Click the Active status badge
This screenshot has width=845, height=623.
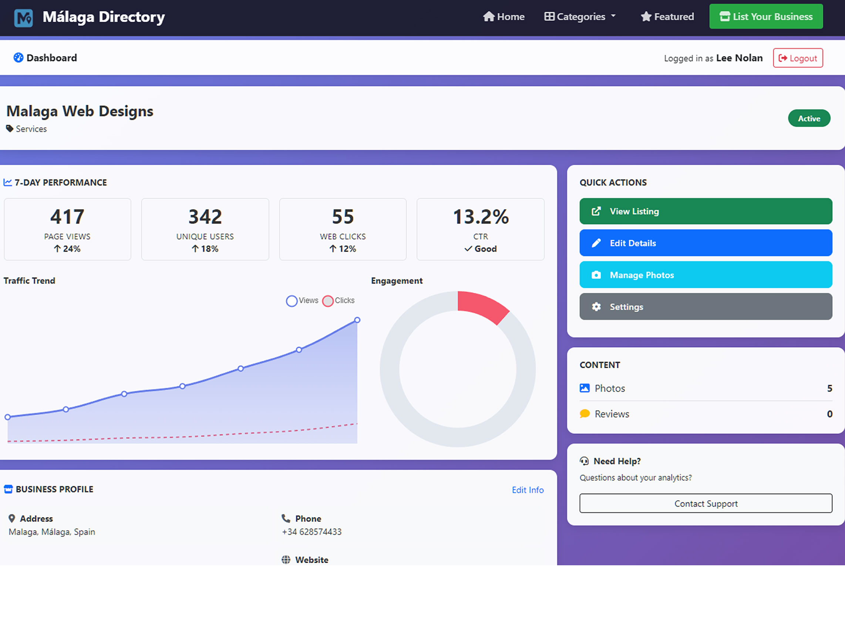pyautogui.click(x=809, y=118)
